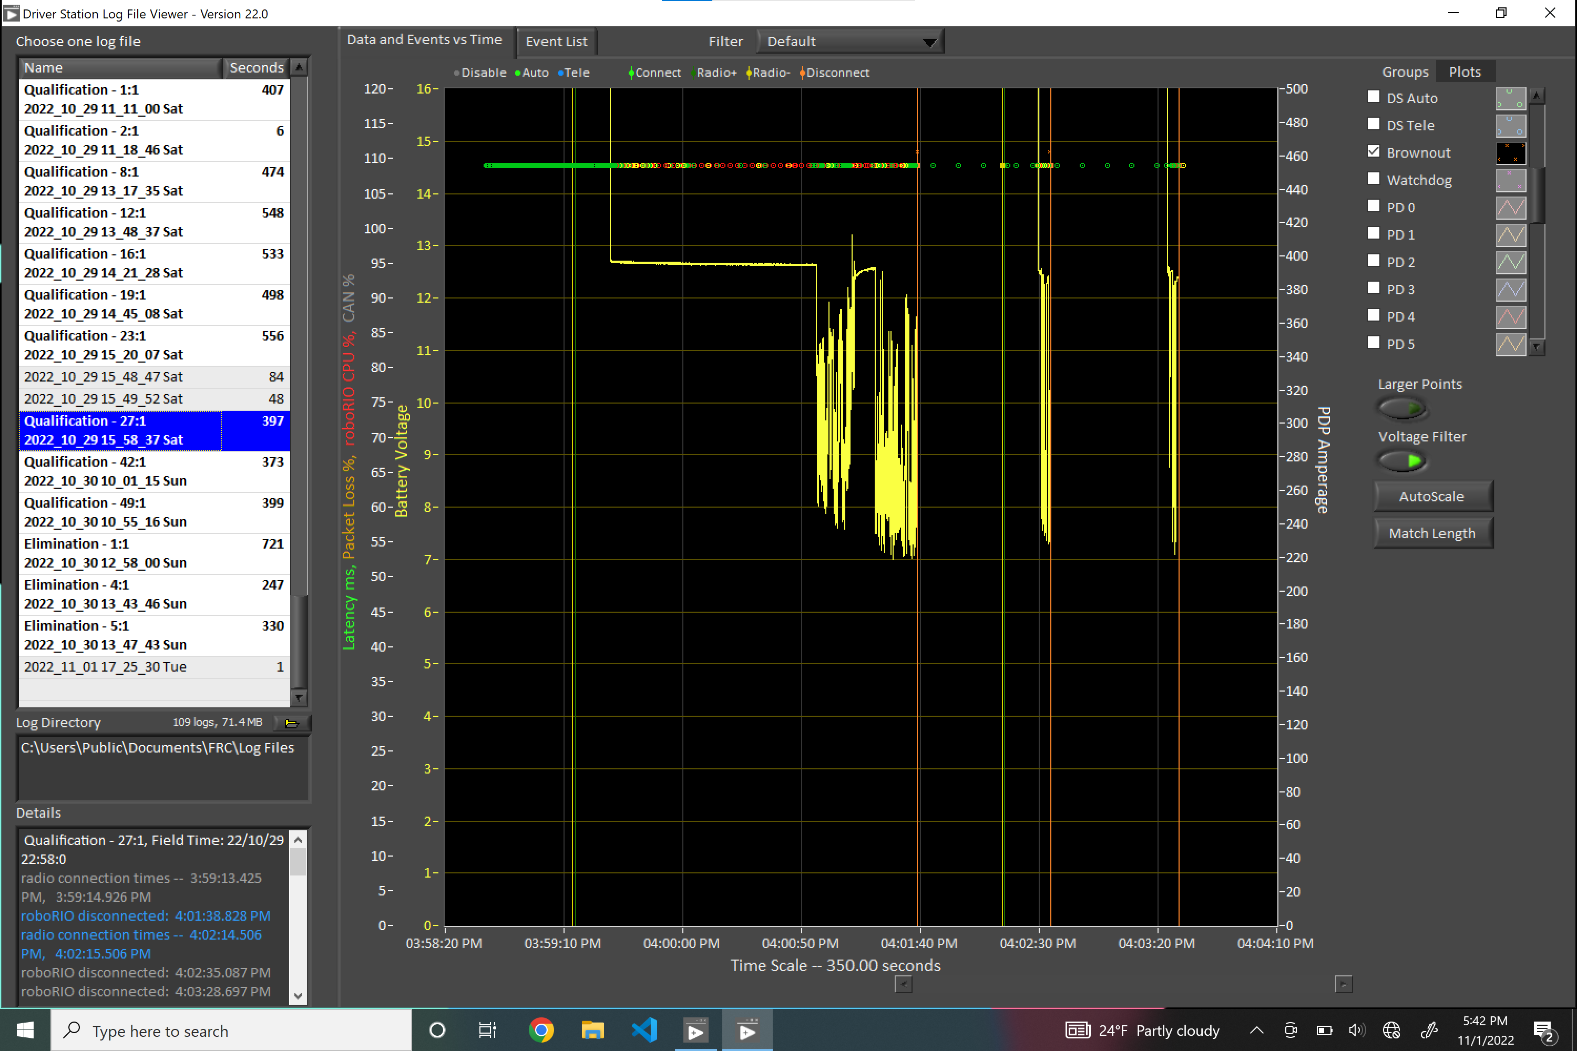The height and width of the screenshot is (1051, 1577).
Task: Open the notifications center icon
Action: click(x=1543, y=1031)
